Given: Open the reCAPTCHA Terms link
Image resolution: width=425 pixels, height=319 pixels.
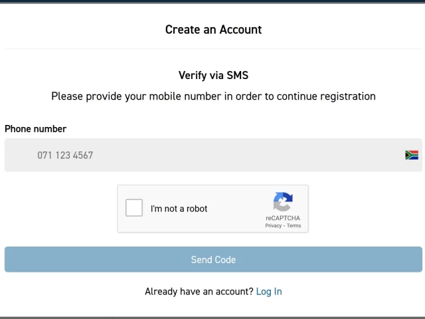Looking at the screenshot, I should pos(294,226).
